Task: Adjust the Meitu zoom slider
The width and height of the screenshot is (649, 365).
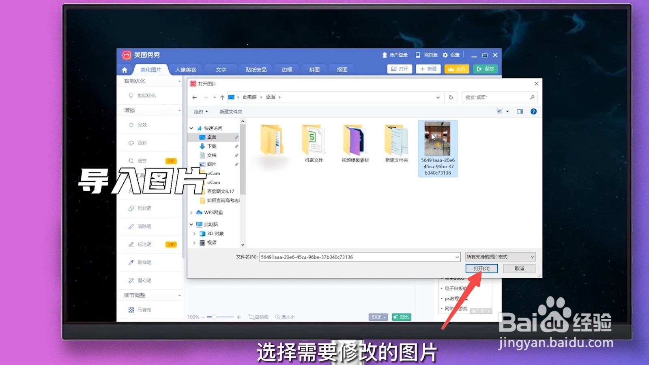Action: (214, 317)
